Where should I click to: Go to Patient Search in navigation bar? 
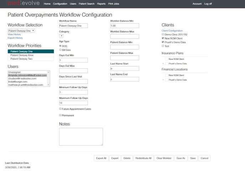click(87, 4)
